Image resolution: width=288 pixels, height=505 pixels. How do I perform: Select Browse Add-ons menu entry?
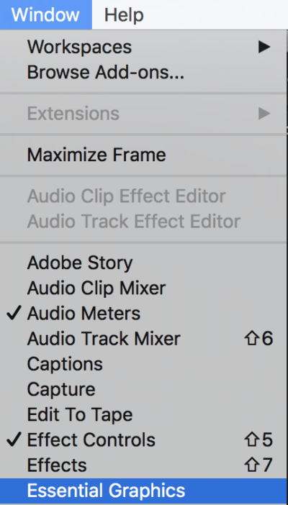(144, 73)
